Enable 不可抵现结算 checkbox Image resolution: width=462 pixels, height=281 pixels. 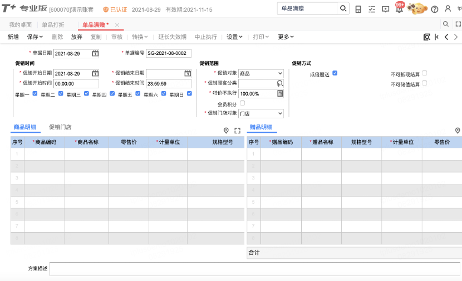[x=425, y=73]
